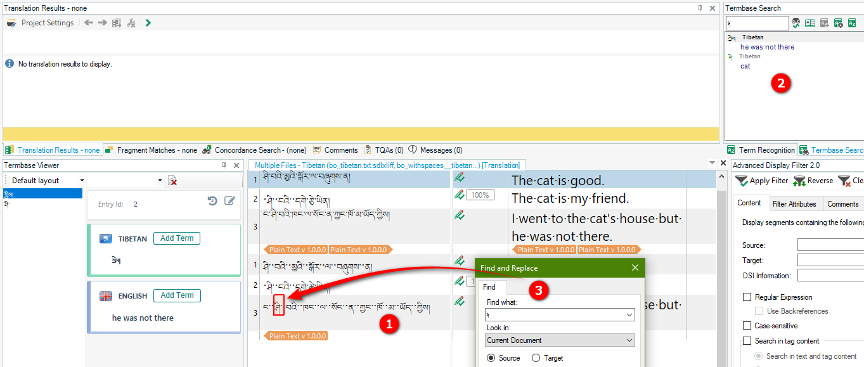The height and width of the screenshot is (367, 864).
Task: Select 'he was not there' term result
Action: tap(767, 47)
